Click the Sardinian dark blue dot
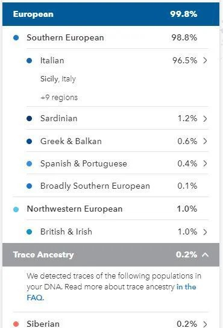 coord(30,119)
